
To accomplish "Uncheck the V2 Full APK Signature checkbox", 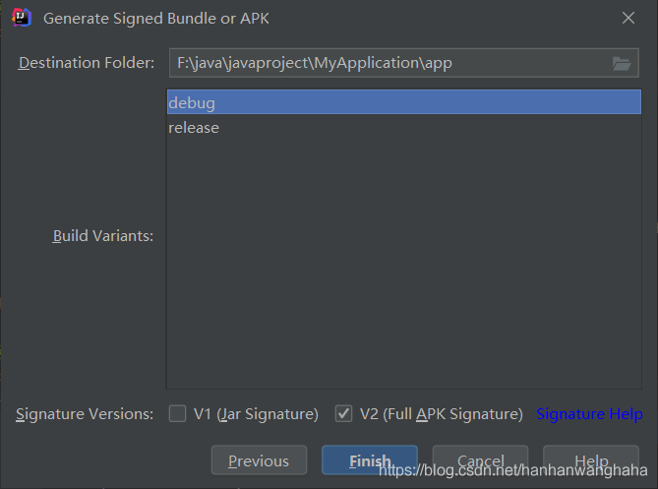I will [x=343, y=414].
